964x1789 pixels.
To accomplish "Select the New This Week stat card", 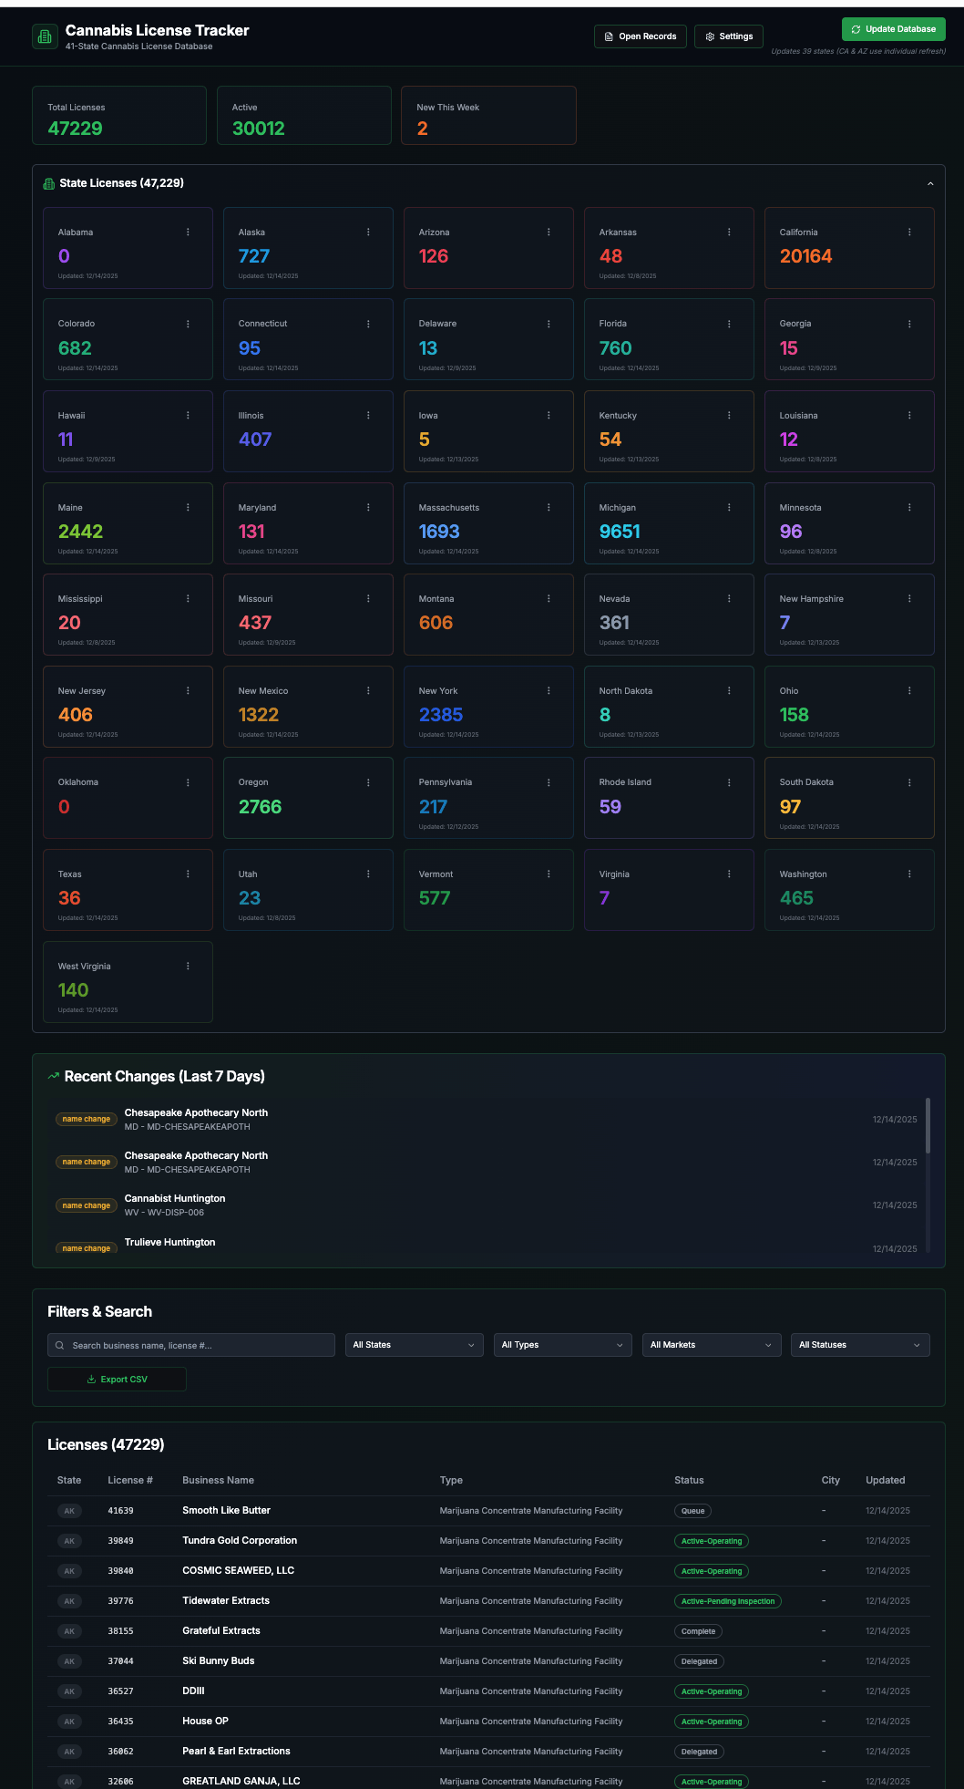I will pyautogui.click(x=488, y=116).
